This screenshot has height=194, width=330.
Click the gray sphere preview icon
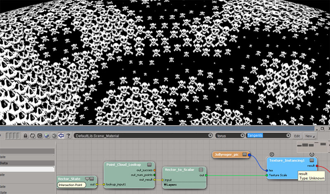54,136
